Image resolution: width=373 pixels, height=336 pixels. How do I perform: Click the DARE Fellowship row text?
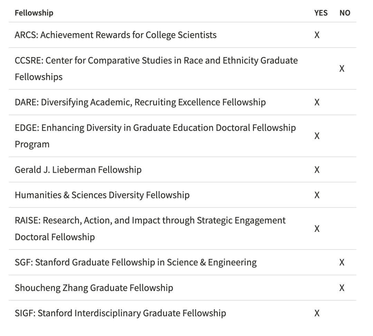[140, 102]
